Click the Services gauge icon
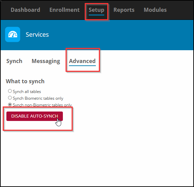This screenshot has width=194, height=187. click(13, 34)
